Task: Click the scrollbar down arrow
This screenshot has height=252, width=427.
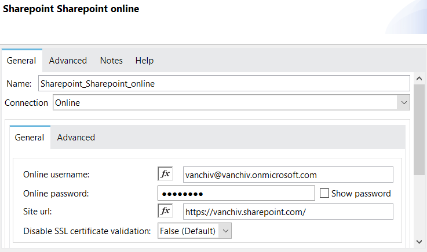Action: (x=420, y=242)
